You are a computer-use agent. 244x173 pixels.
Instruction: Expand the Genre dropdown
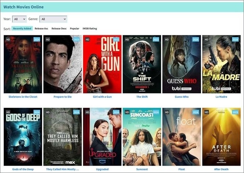(x=53, y=19)
